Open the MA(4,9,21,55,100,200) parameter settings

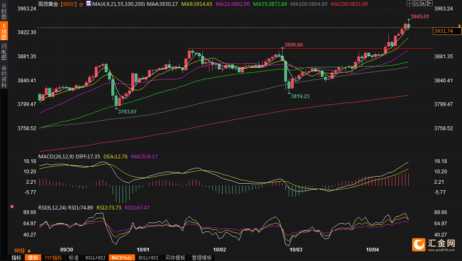point(118,4)
